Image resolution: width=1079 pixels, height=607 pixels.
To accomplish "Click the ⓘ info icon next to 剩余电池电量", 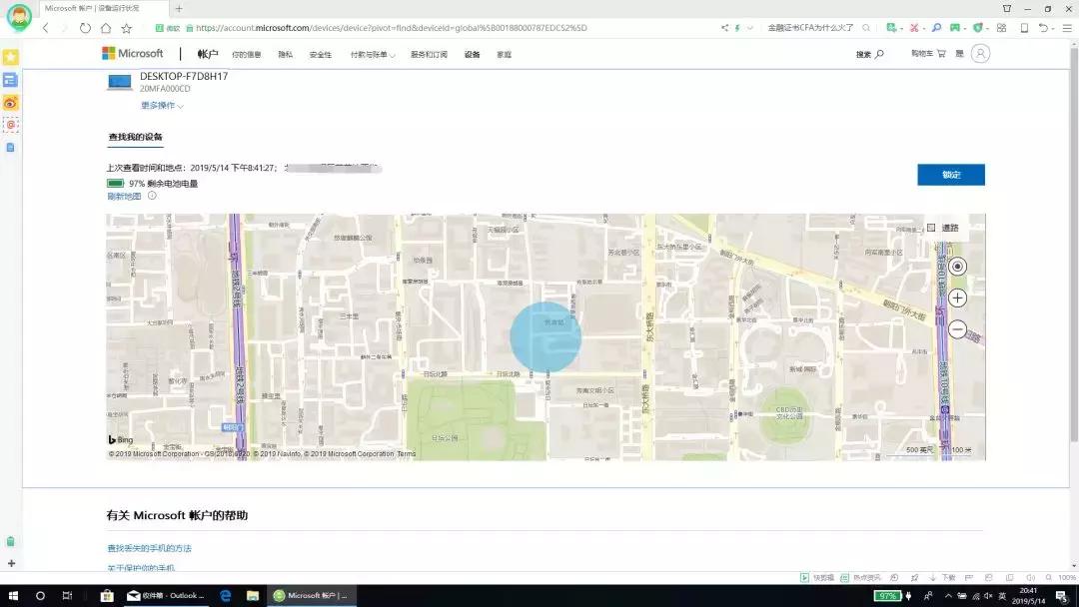I will tap(150, 196).
